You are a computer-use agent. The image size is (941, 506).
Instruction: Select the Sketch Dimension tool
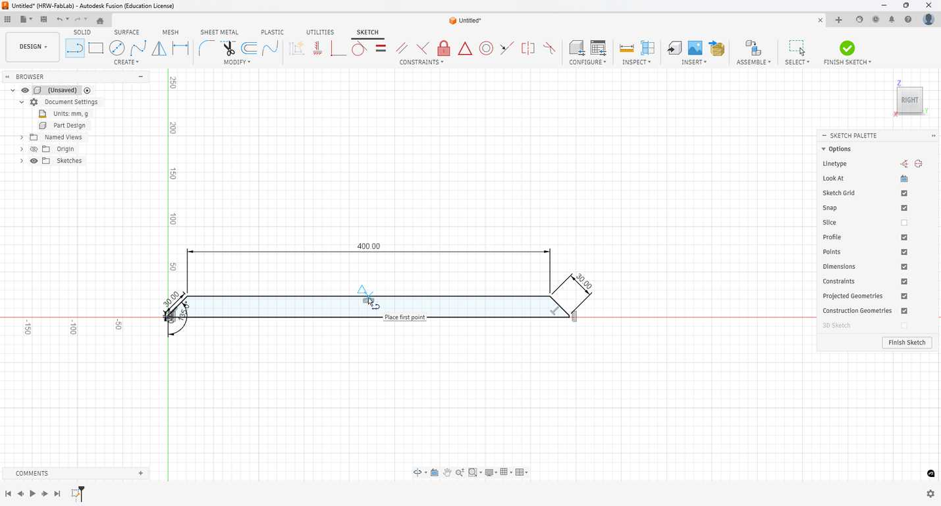tap(180, 48)
